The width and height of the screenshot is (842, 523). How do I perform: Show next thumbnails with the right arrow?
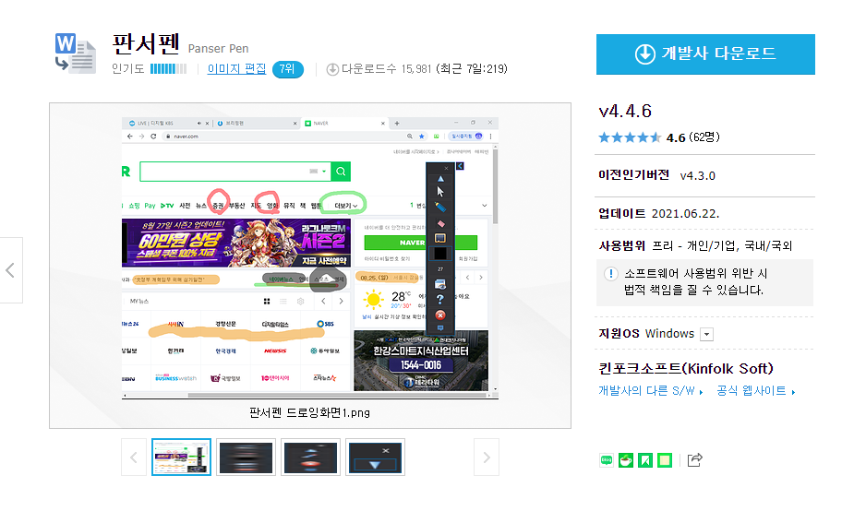[x=487, y=458]
